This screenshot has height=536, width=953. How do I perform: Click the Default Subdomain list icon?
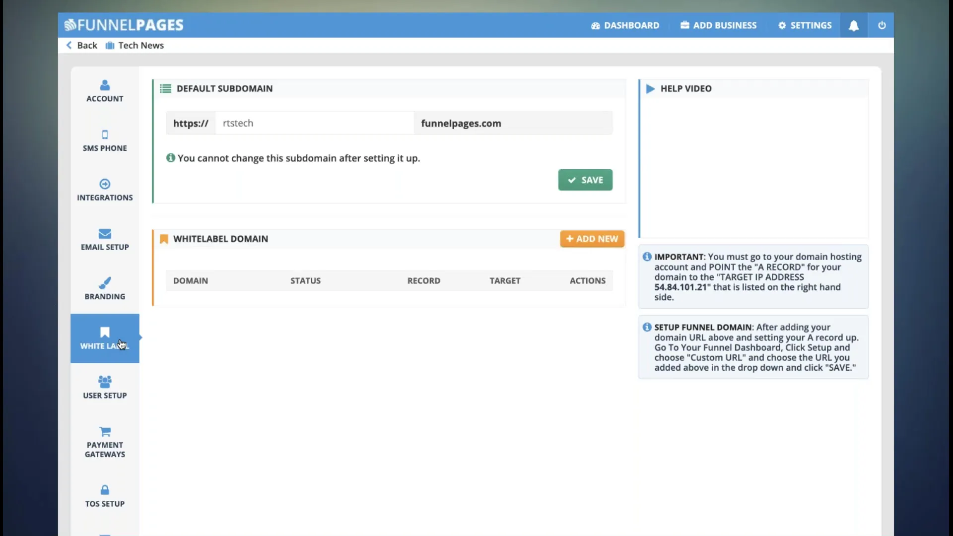(165, 89)
